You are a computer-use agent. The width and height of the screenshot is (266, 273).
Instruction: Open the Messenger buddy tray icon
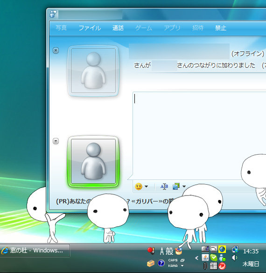click(x=222, y=258)
